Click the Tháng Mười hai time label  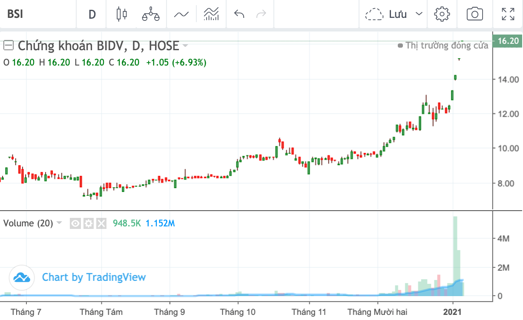click(x=377, y=312)
